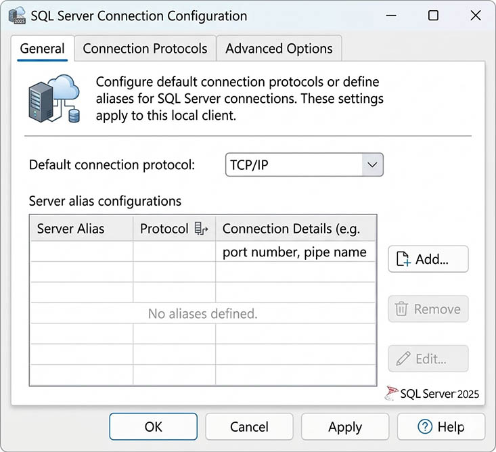This screenshot has width=496, height=452.
Task: Click the Apply button
Action: 345,427
